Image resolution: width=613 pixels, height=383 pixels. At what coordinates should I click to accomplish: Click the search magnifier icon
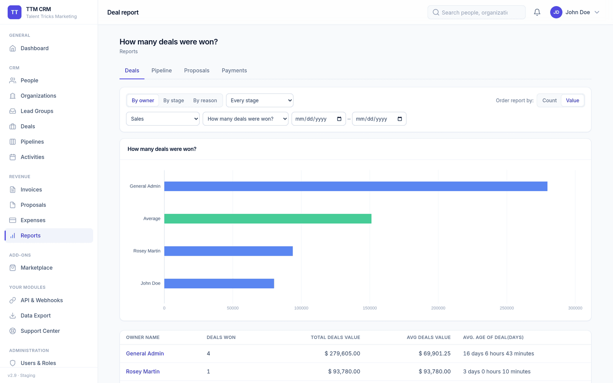point(436,12)
